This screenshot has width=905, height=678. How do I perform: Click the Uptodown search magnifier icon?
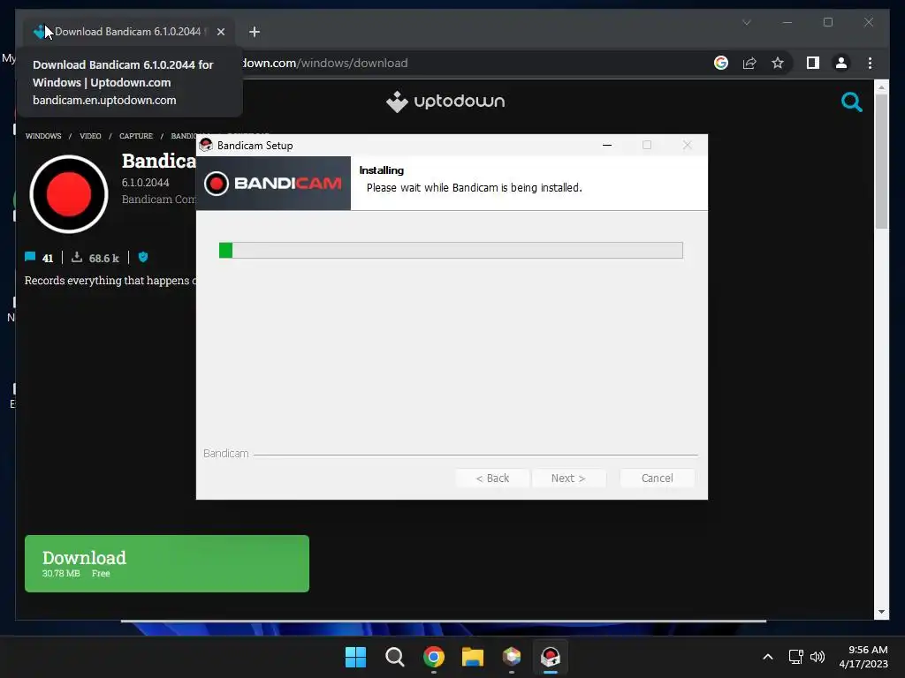851,102
